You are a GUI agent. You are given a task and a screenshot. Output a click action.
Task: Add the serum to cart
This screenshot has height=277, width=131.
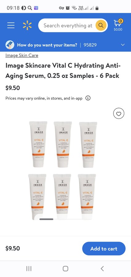click(x=104, y=249)
